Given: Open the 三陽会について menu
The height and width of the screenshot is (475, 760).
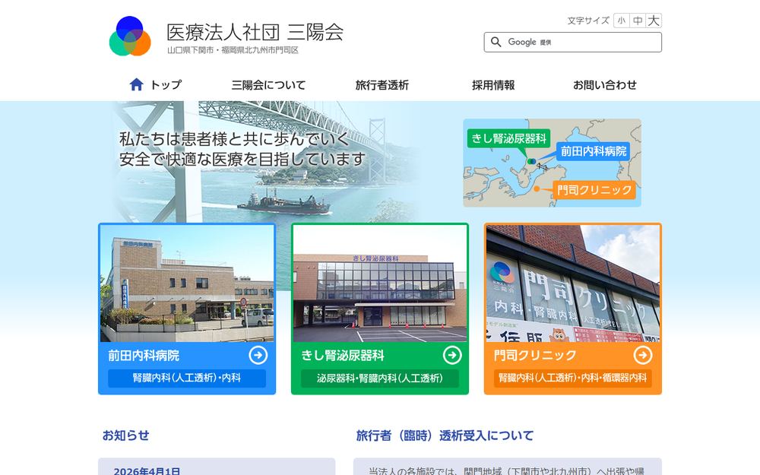Looking at the screenshot, I should tap(268, 85).
